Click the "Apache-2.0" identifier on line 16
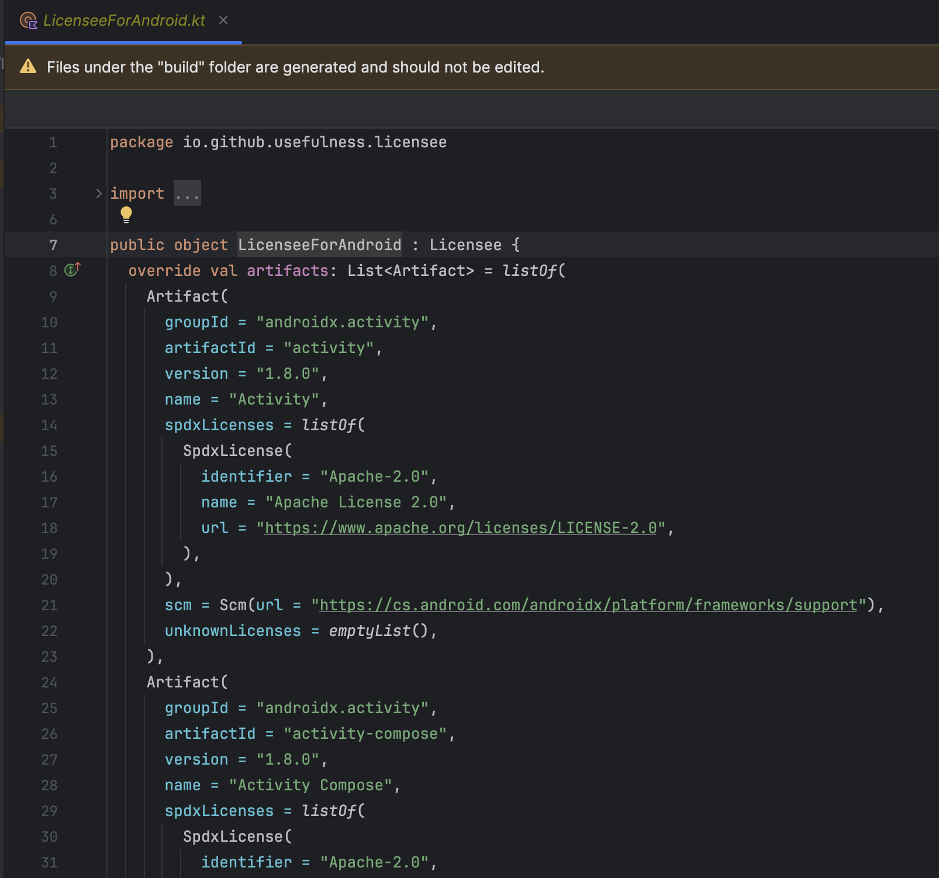 click(x=374, y=476)
